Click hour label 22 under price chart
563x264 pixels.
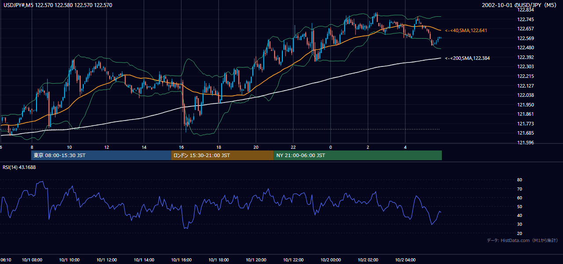tap(293, 147)
